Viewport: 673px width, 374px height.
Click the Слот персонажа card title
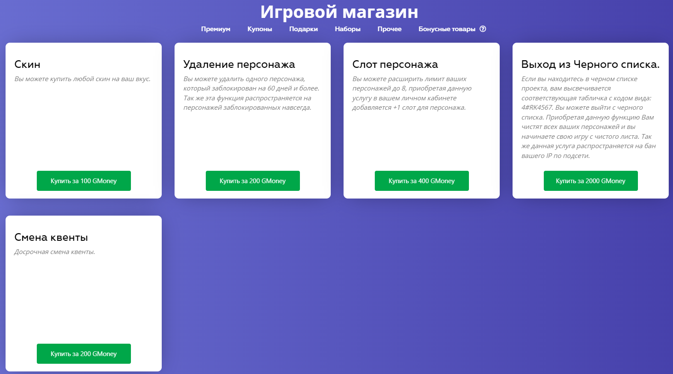[x=395, y=64]
